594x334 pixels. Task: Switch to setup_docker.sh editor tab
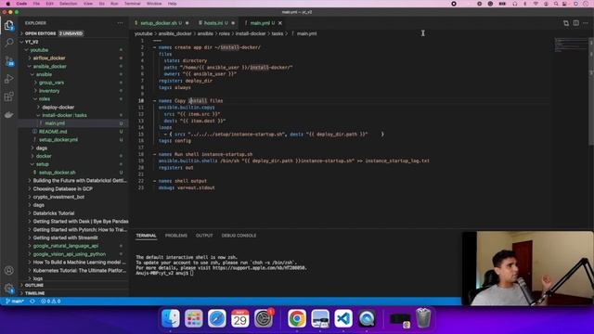tap(161, 23)
